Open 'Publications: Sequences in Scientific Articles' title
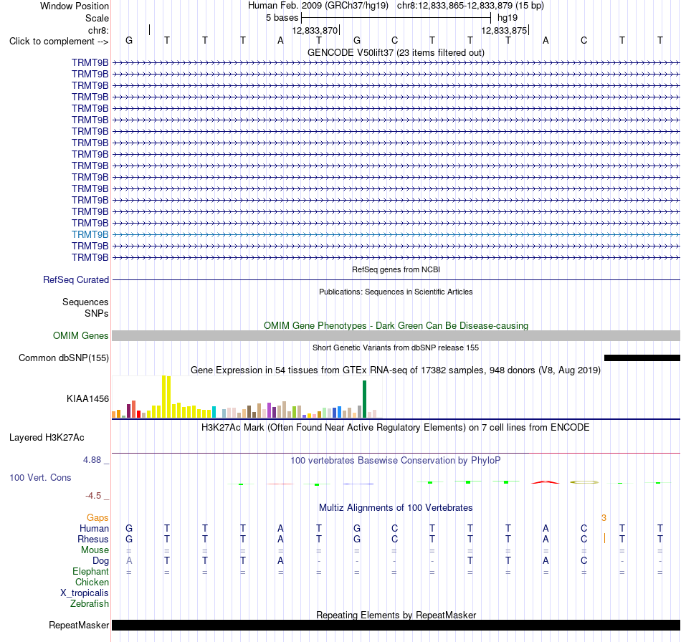This screenshot has width=681, height=642. click(x=396, y=292)
